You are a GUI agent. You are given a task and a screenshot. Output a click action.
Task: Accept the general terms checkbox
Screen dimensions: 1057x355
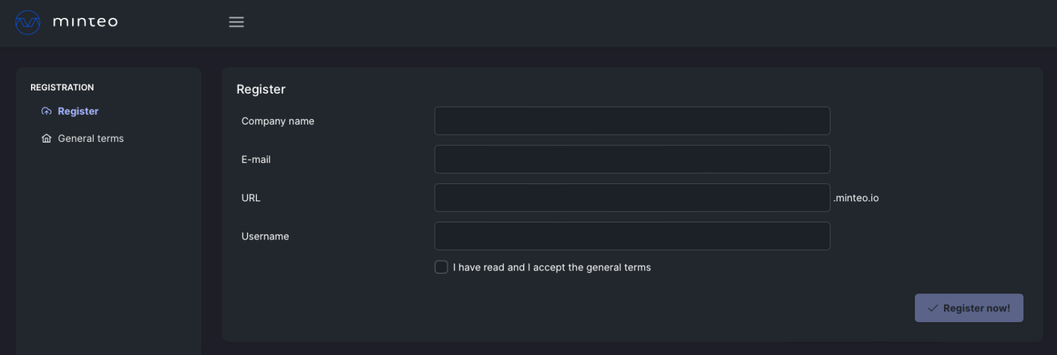441,267
